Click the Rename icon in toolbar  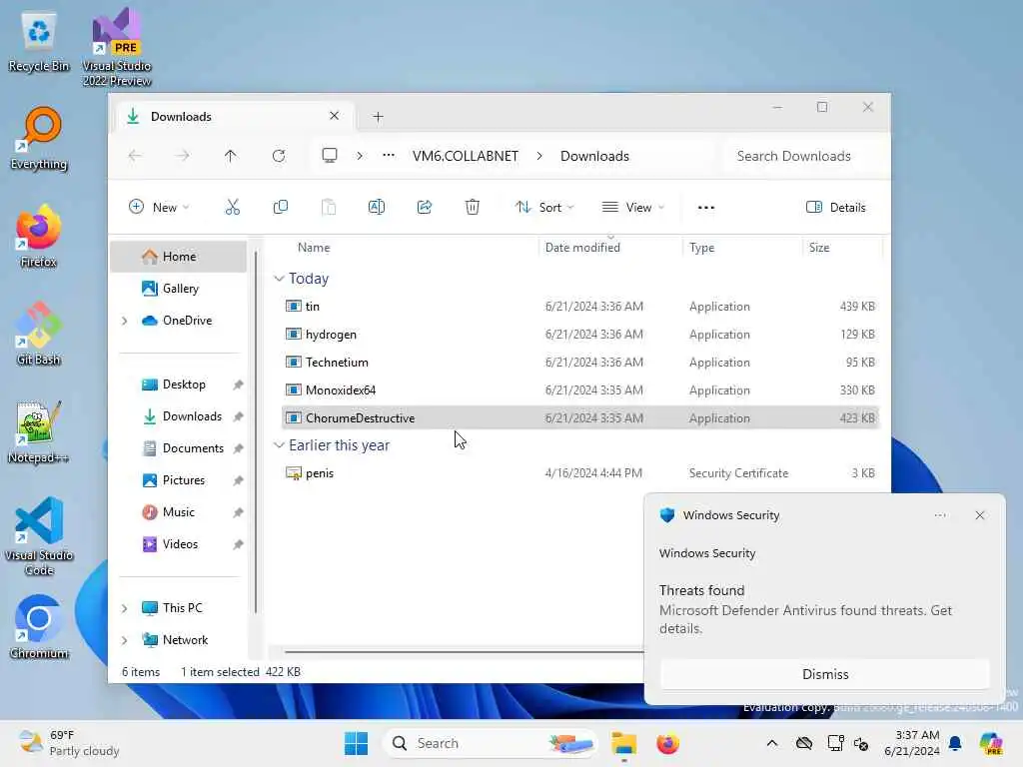[377, 208]
